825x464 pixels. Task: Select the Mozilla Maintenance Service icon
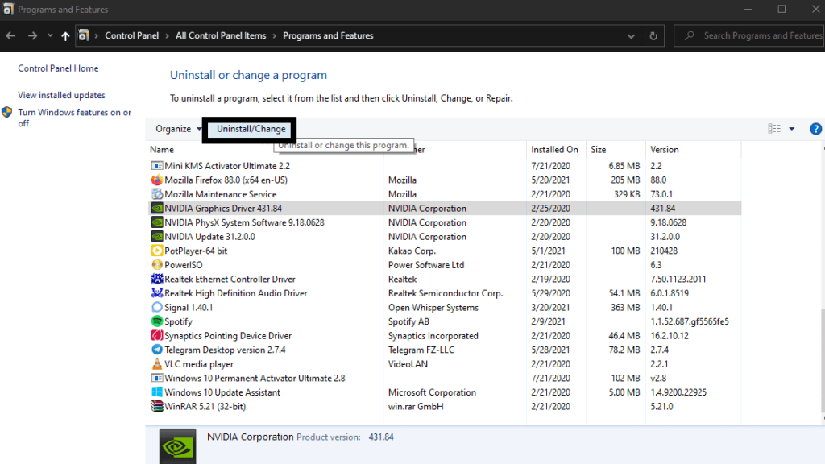coord(157,194)
